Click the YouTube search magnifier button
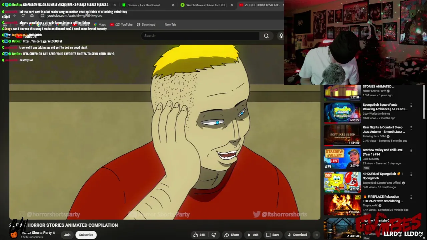The width and height of the screenshot is (427, 240). click(x=266, y=36)
